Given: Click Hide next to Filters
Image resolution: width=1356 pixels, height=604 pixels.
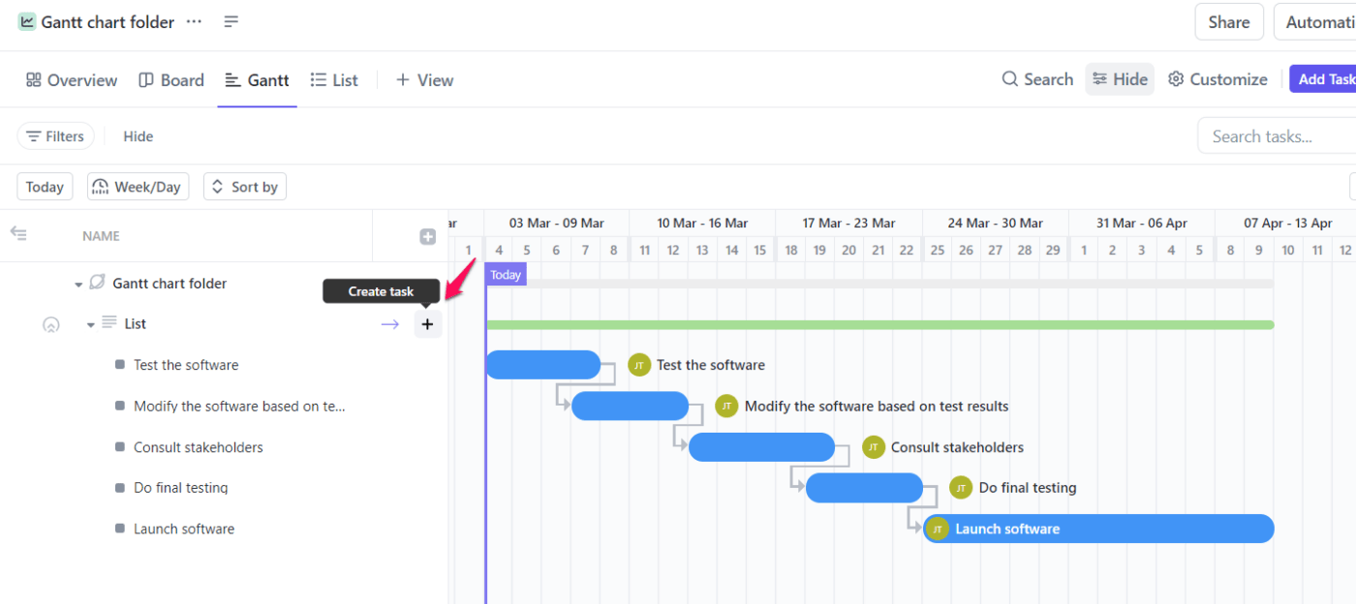Looking at the screenshot, I should coord(139,136).
